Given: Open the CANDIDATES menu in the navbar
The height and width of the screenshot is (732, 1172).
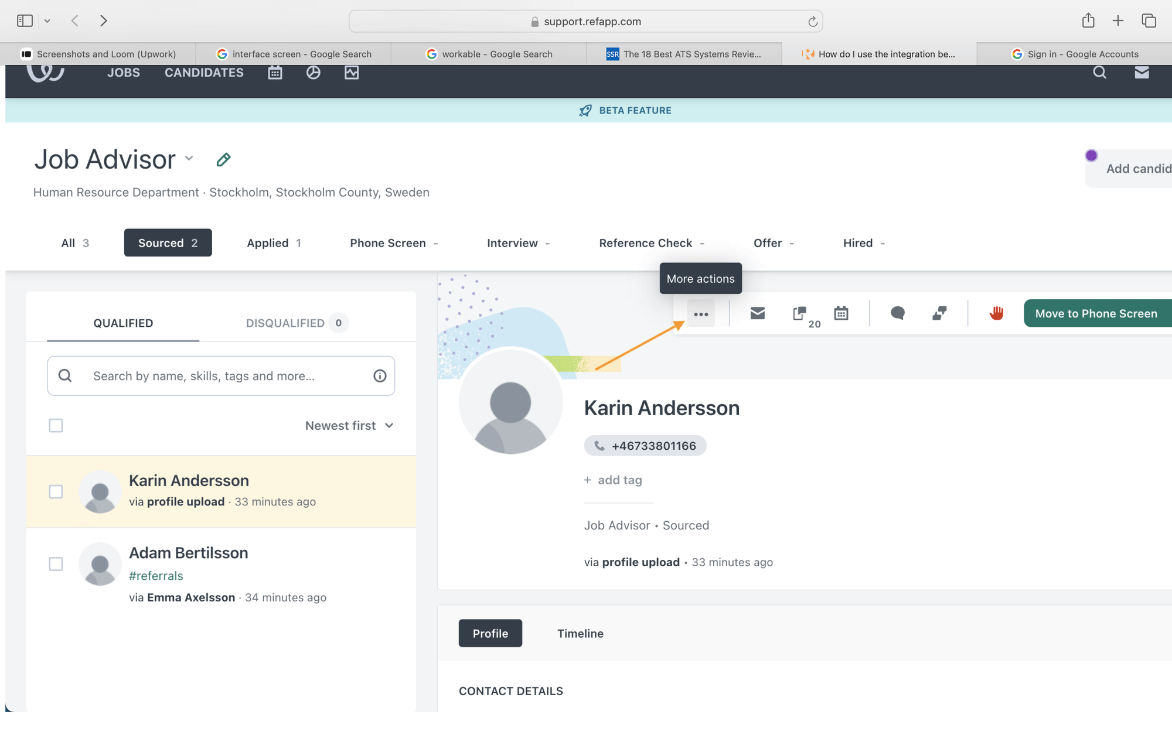Looking at the screenshot, I should pyautogui.click(x=203, y=72).
